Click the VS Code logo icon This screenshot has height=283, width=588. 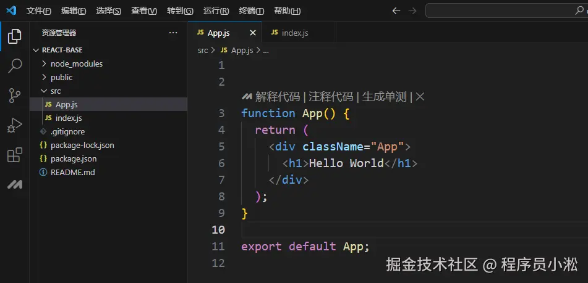11,11
